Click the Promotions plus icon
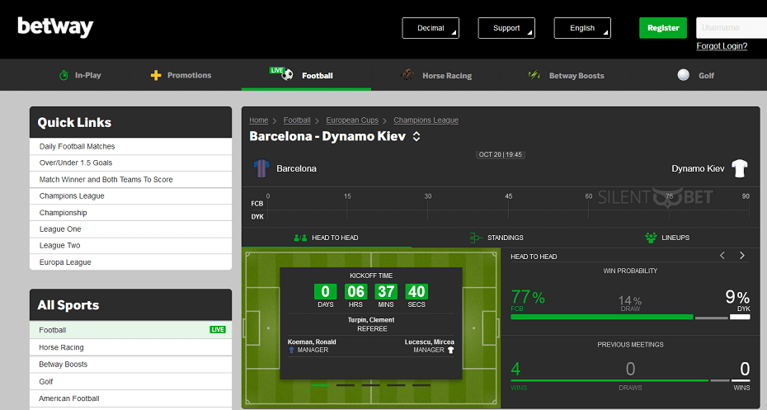 point(156,75)
